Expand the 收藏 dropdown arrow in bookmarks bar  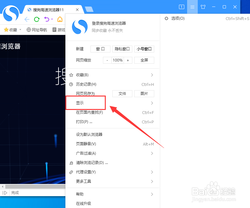(x=20, y=30)
